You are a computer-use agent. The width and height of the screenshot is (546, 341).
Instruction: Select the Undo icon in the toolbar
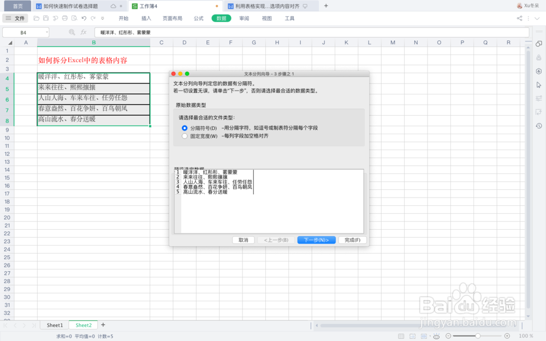tap(84, 18)
